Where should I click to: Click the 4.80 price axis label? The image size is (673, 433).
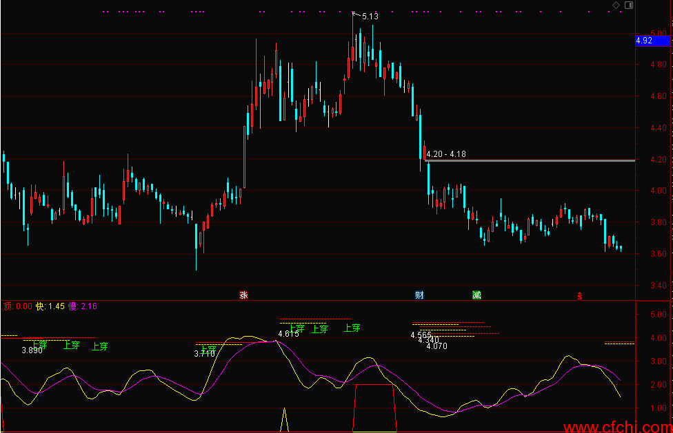(x=659, y=65)
